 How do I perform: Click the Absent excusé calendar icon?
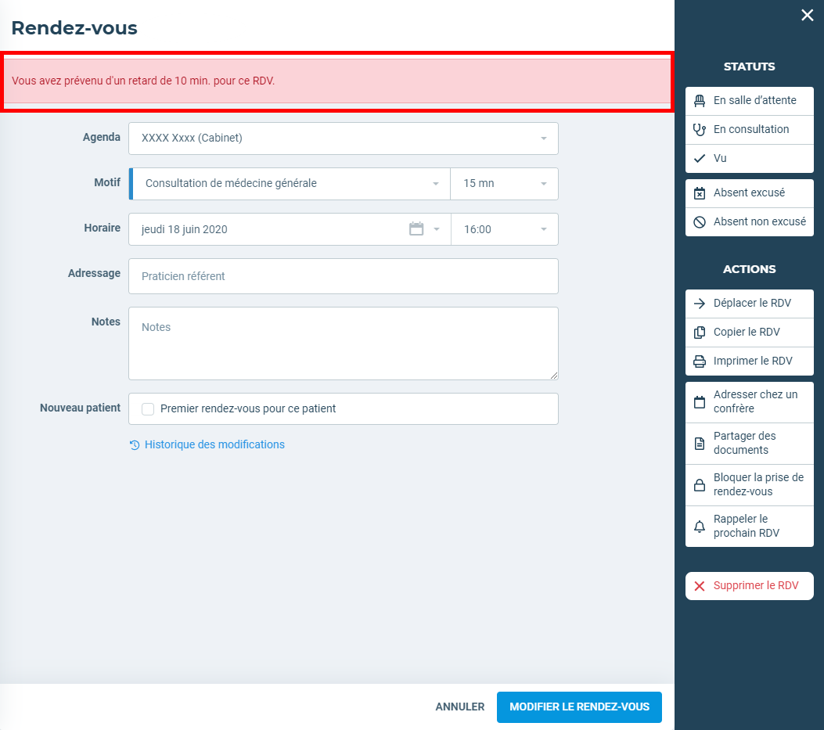[x=700, y=193]
